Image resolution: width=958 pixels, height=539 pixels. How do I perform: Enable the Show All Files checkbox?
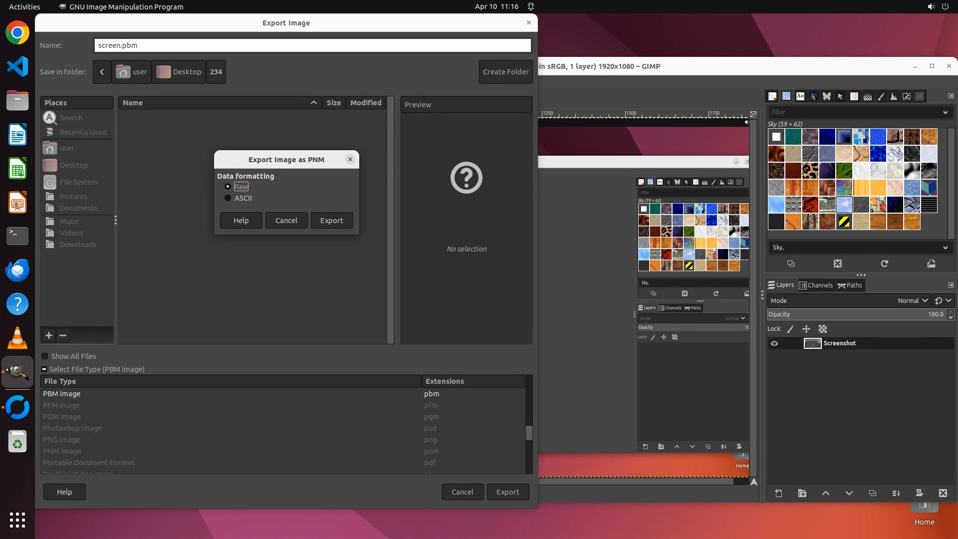click(45, 356)
